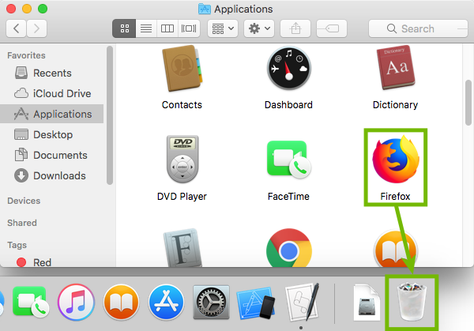474x331 pixels.
Task: Click the 'FaceTime' app label
Action: (288, 197)
